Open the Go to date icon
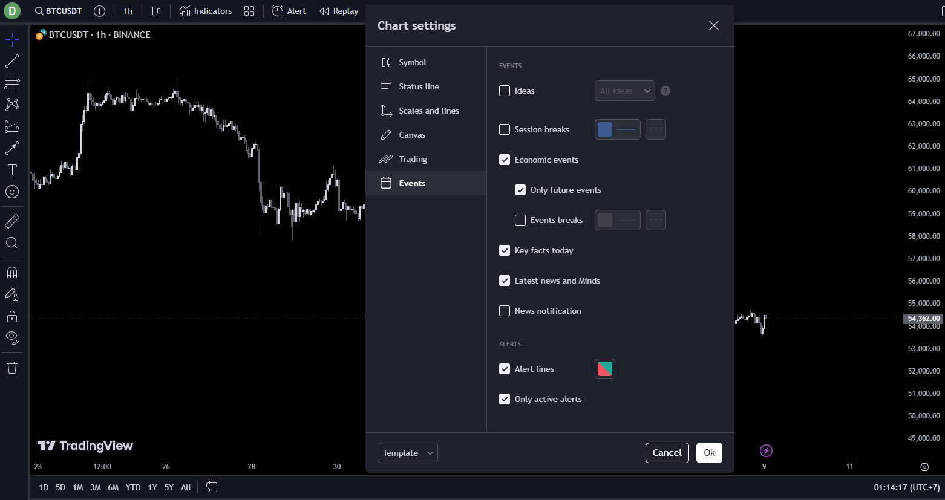 coord(211,487)
